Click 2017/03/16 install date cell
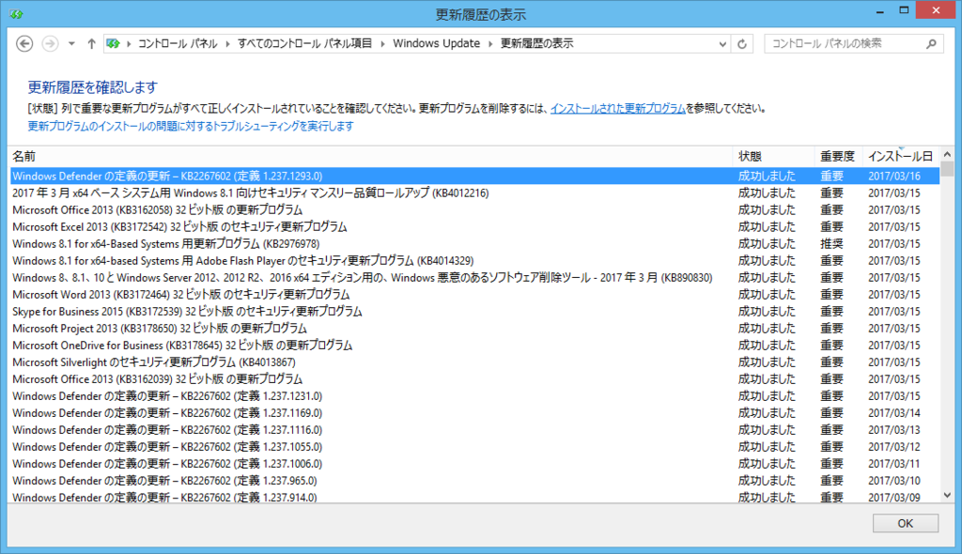 click(x=894, y=177)
